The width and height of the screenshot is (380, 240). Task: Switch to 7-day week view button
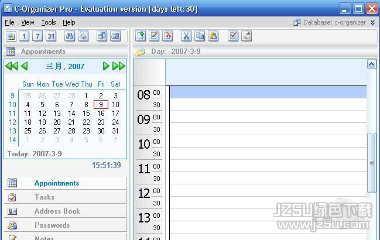(x=37, y=36)
